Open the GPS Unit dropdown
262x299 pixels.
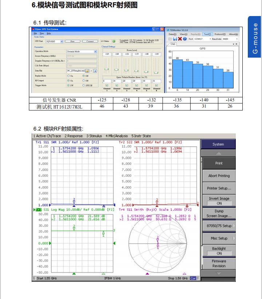point(61,41)
